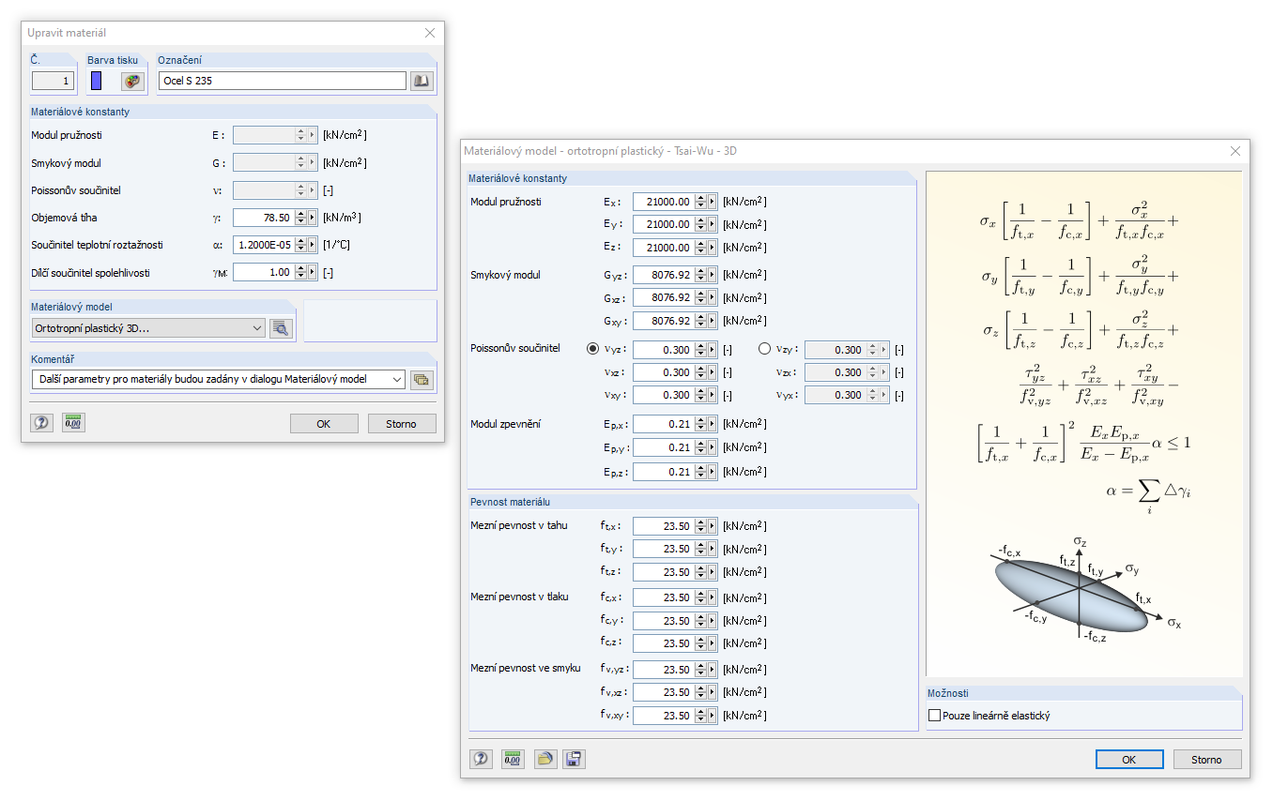Image resolution: width=1273 pixels, height=801 pixels.
Task: Click the fc,y compressive strength field
Action: point(664,621)
